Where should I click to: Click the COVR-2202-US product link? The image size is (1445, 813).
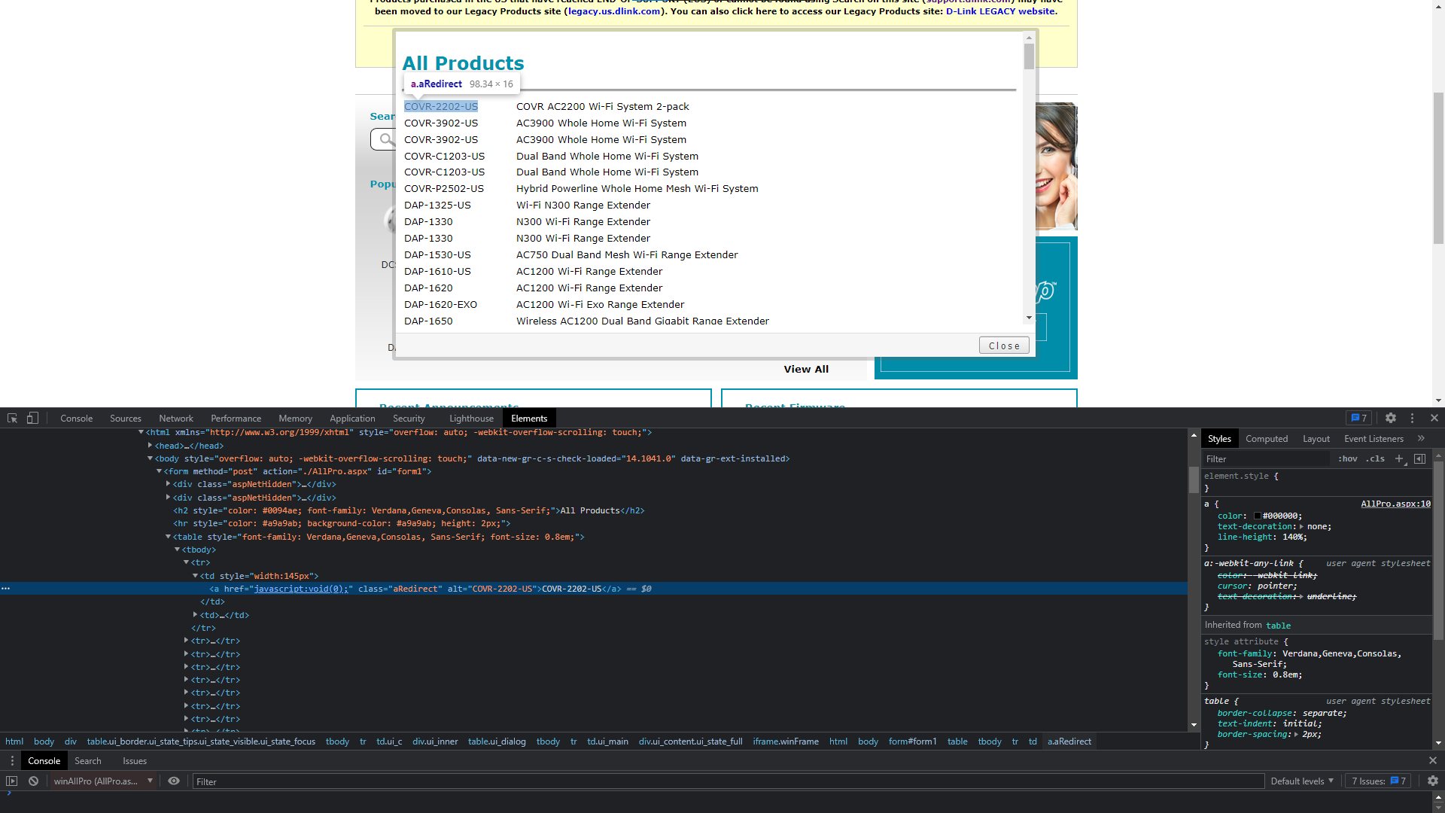pos(441,107)
